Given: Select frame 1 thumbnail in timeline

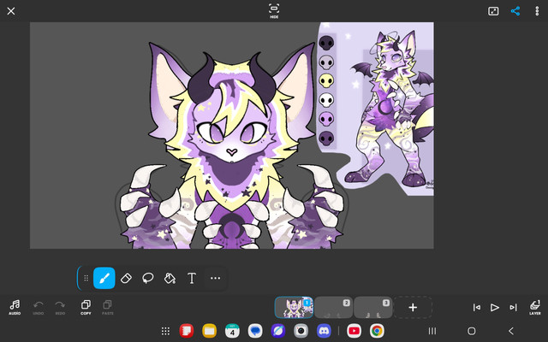Looking at the screenshot, I should [x=294, y=308].
